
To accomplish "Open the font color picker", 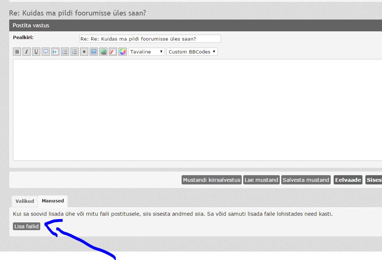I will tap(123, 52).
